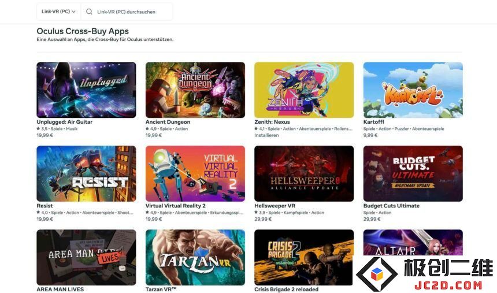The image size is (497, 293).
Task: Open the Budget Cuts Ultimate cover
Action: click(413, 174)
